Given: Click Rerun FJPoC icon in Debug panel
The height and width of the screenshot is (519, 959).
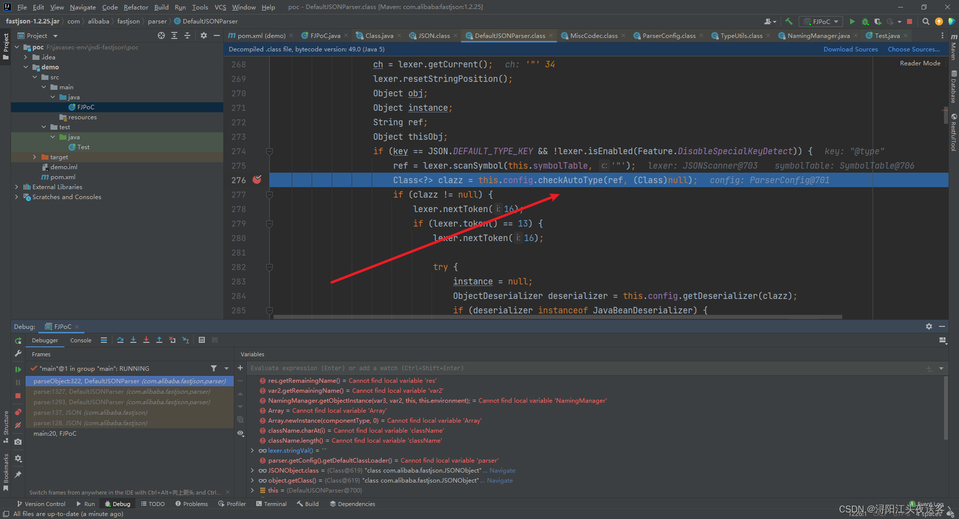Looking at the screenshot, I should pos(18,340).
